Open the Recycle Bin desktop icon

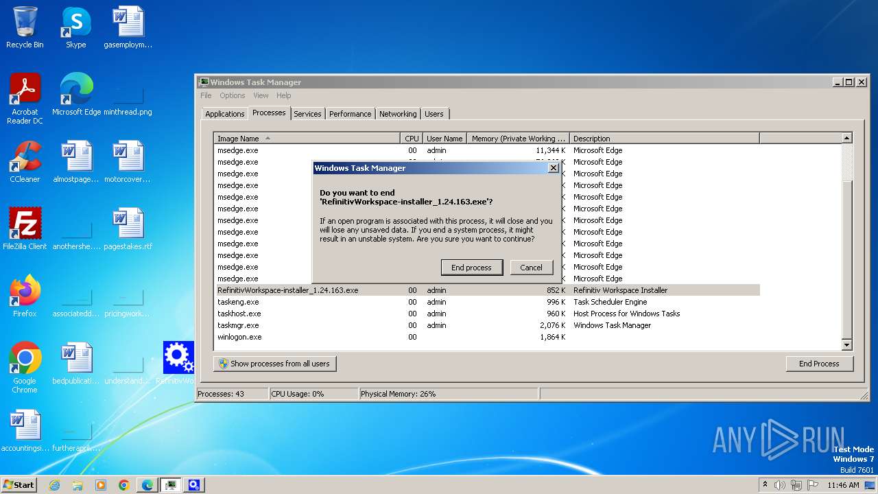click(25, 27)
